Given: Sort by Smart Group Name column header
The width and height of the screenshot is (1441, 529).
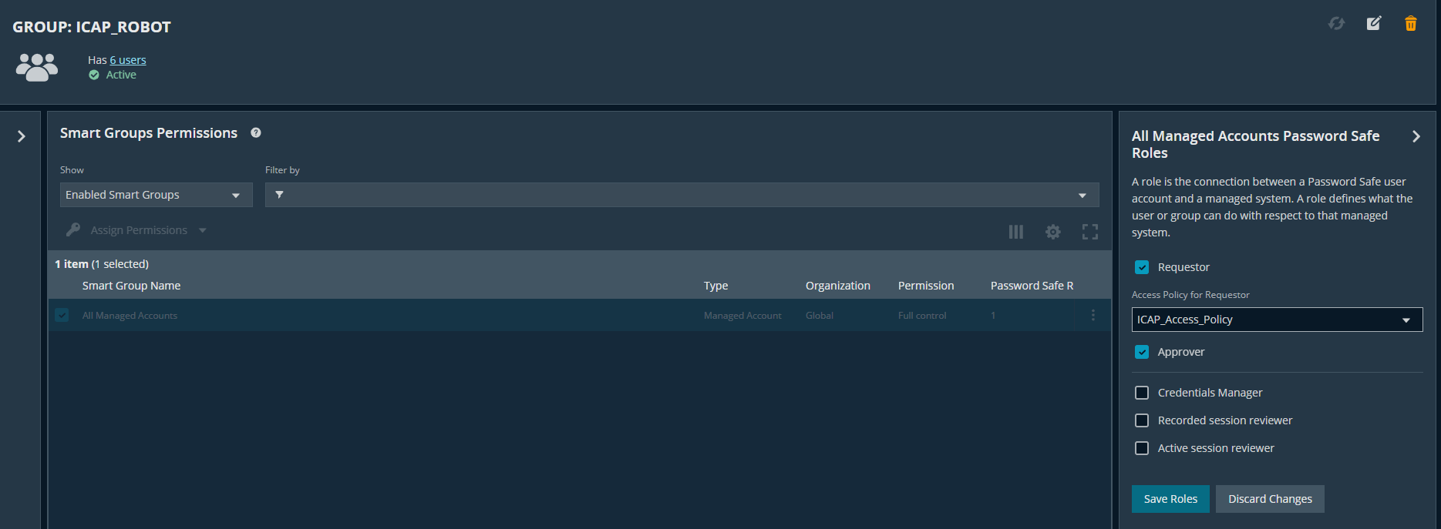Looking at the screenshot, I should [131, 286].
